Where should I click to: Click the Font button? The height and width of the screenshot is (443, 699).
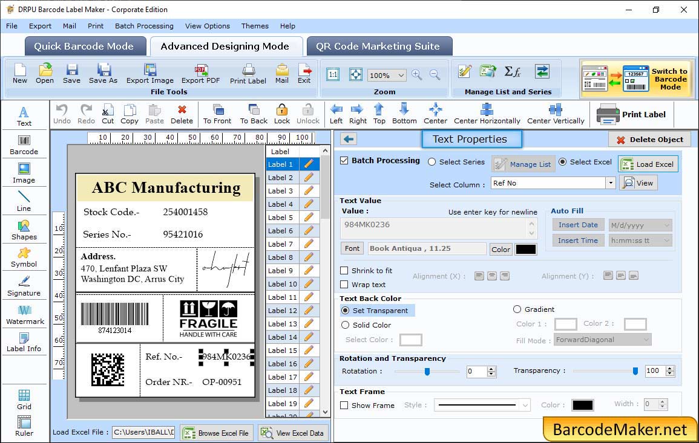(x=352, y=248)
